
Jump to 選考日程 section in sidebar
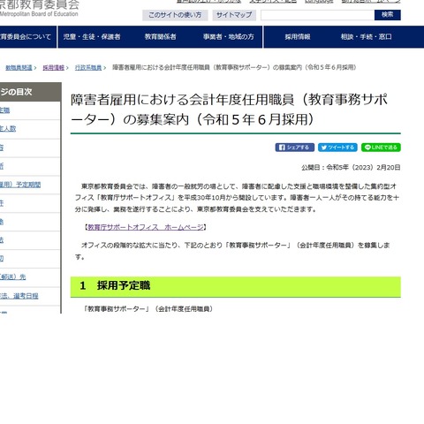tap(19, 296)
